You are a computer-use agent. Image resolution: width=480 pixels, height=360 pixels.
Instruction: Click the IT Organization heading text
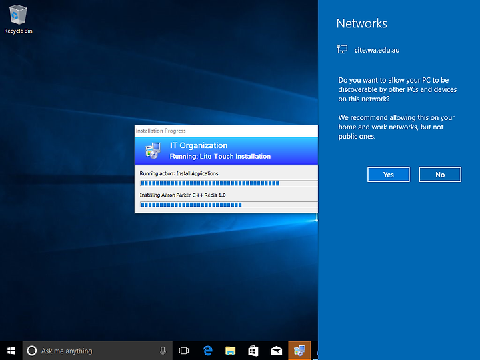(x=199, y=145)
